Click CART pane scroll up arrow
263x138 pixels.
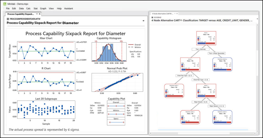(x=257, y=25)
